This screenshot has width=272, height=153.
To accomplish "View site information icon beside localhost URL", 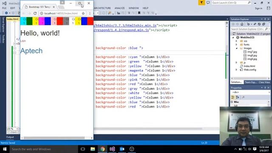I will pos(42,13).
